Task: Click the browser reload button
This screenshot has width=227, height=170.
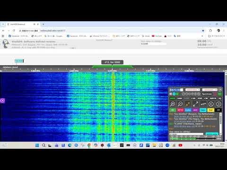Action: 14,31
